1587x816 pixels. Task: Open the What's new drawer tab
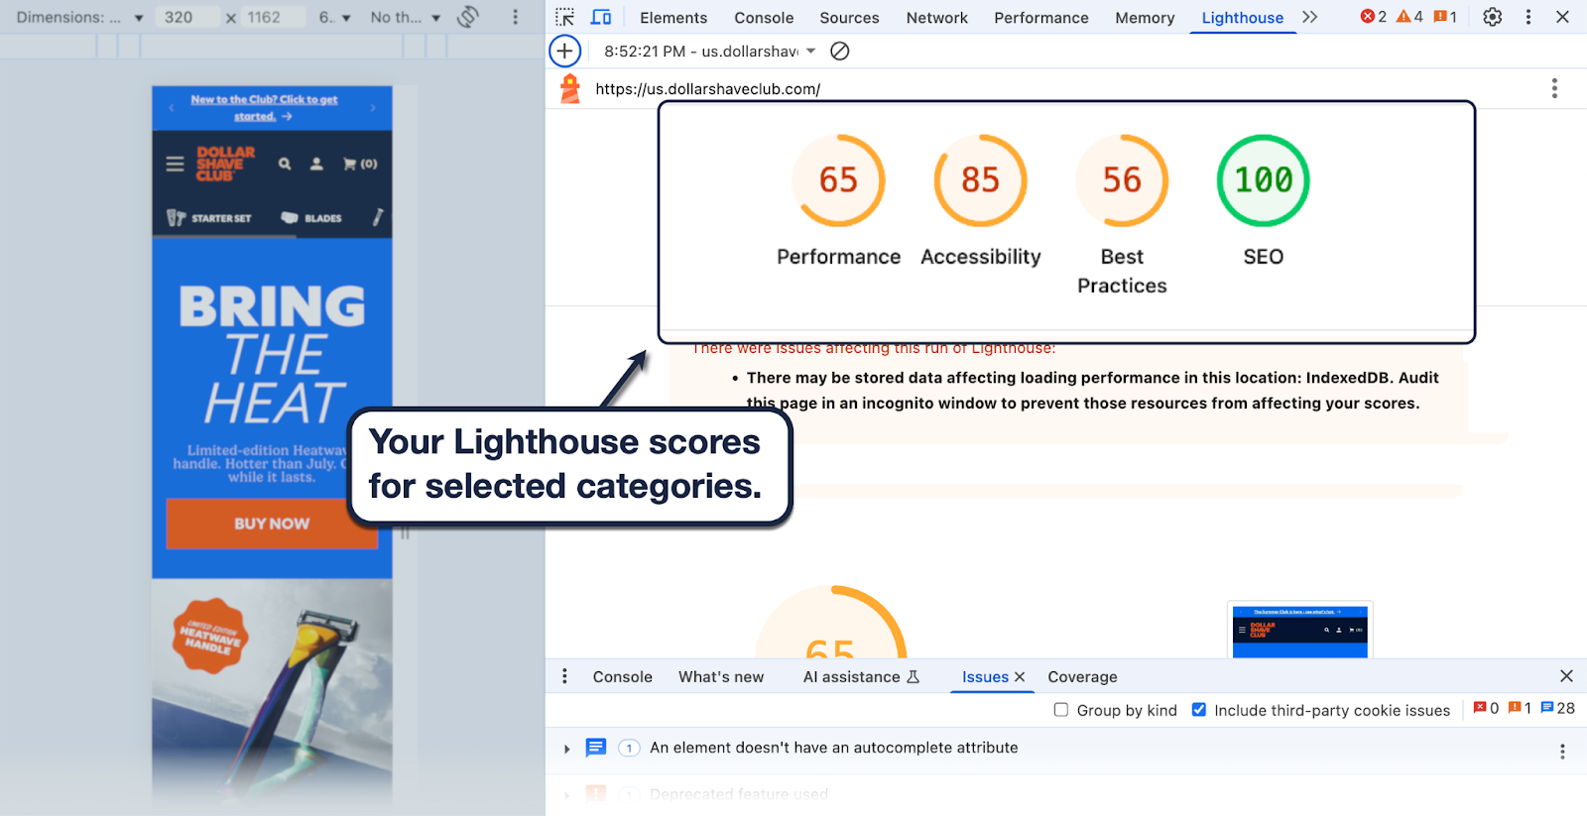click(721, 676)
